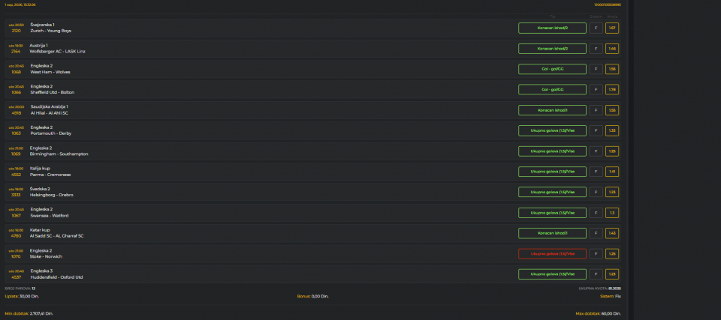
Task: Click the Sistem column header
Action: point(596,16)
